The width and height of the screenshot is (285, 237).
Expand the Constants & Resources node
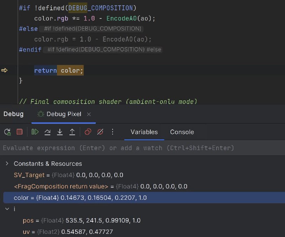7,164
